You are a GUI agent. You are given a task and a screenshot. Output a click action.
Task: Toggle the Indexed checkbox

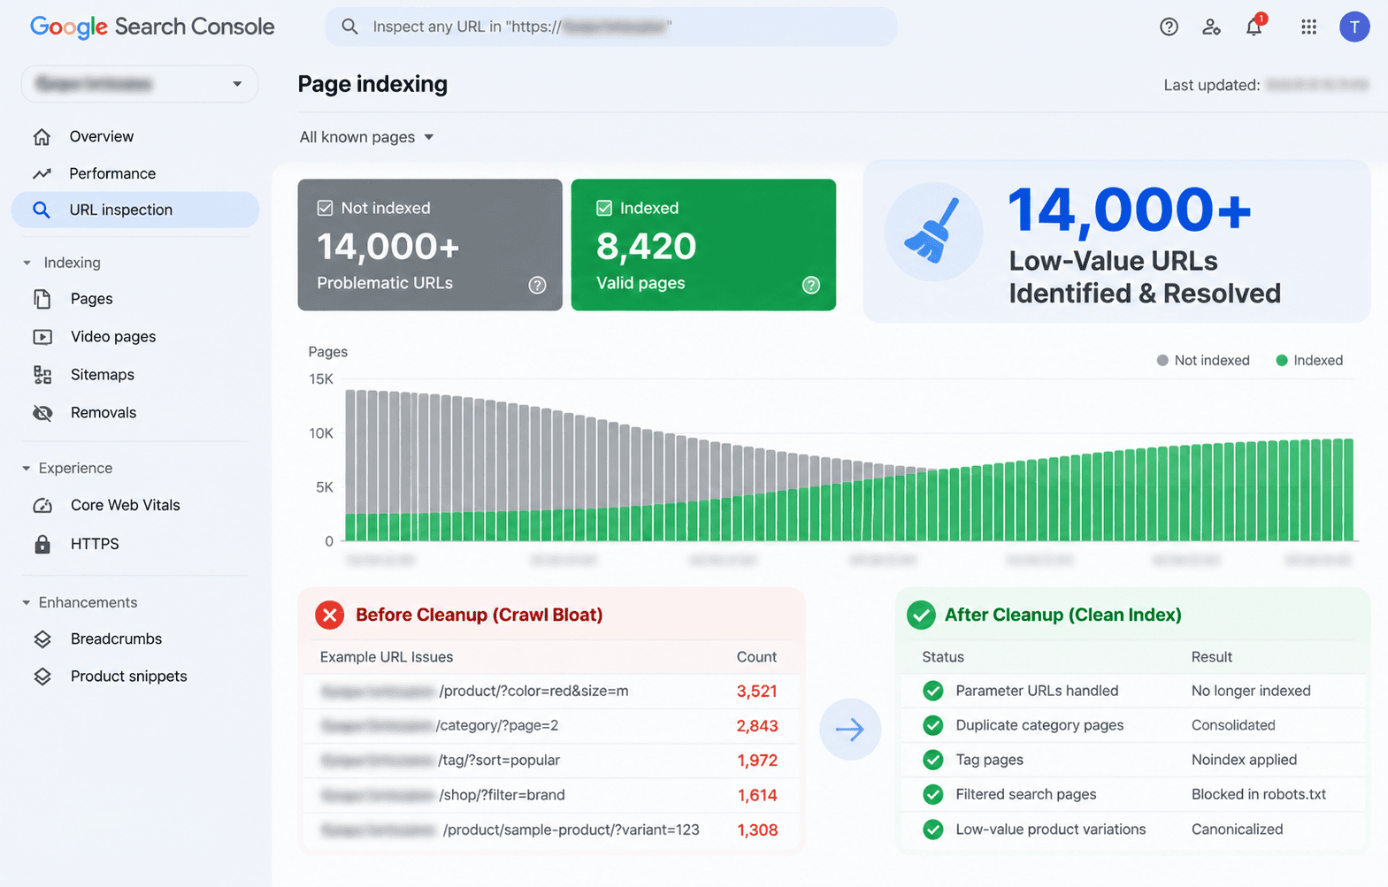click(x=604, y=208)
